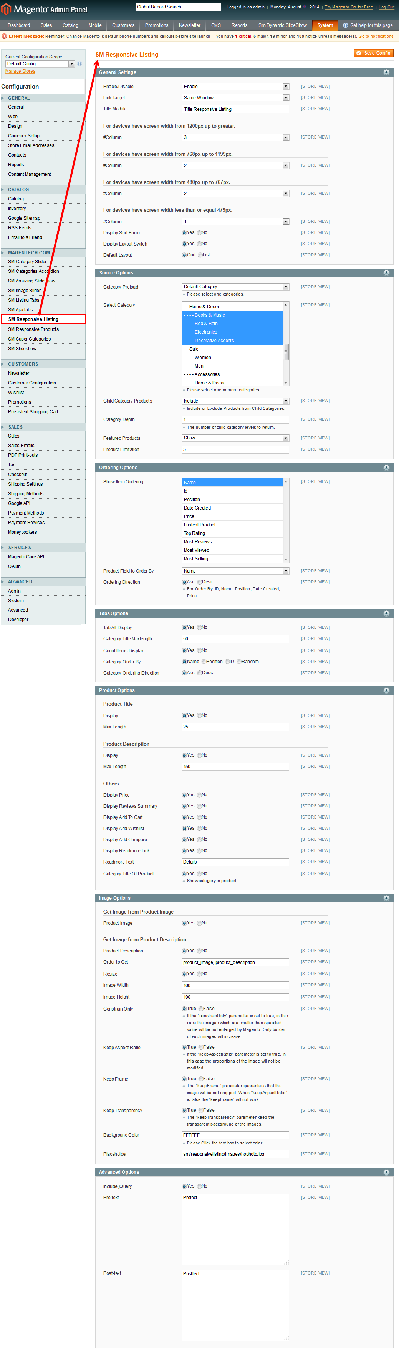This screenshot has height=1350, width=399.
Task: Open Go to notifications link
Action: click(376, 36)
